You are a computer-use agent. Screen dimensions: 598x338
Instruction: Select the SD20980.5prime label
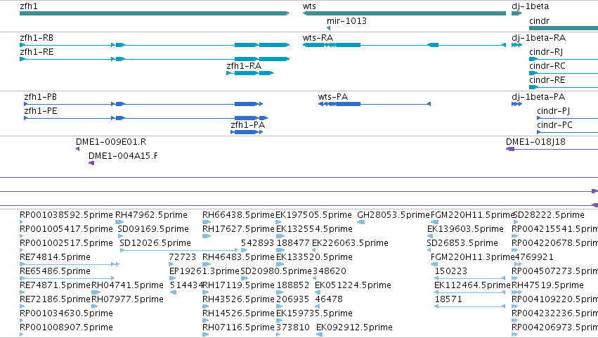[x=276, y=271]
